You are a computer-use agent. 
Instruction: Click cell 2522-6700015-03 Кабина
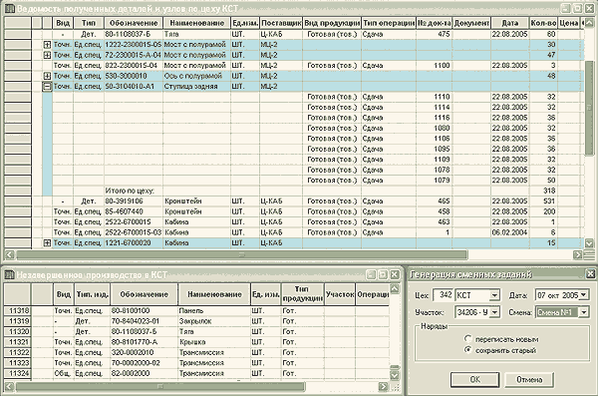point(133,232)
